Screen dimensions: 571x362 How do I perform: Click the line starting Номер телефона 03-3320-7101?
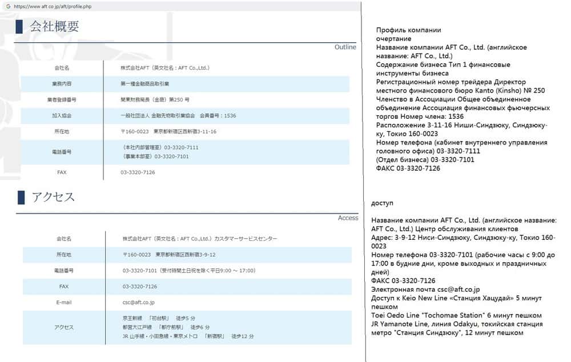(x=463, y=255)
